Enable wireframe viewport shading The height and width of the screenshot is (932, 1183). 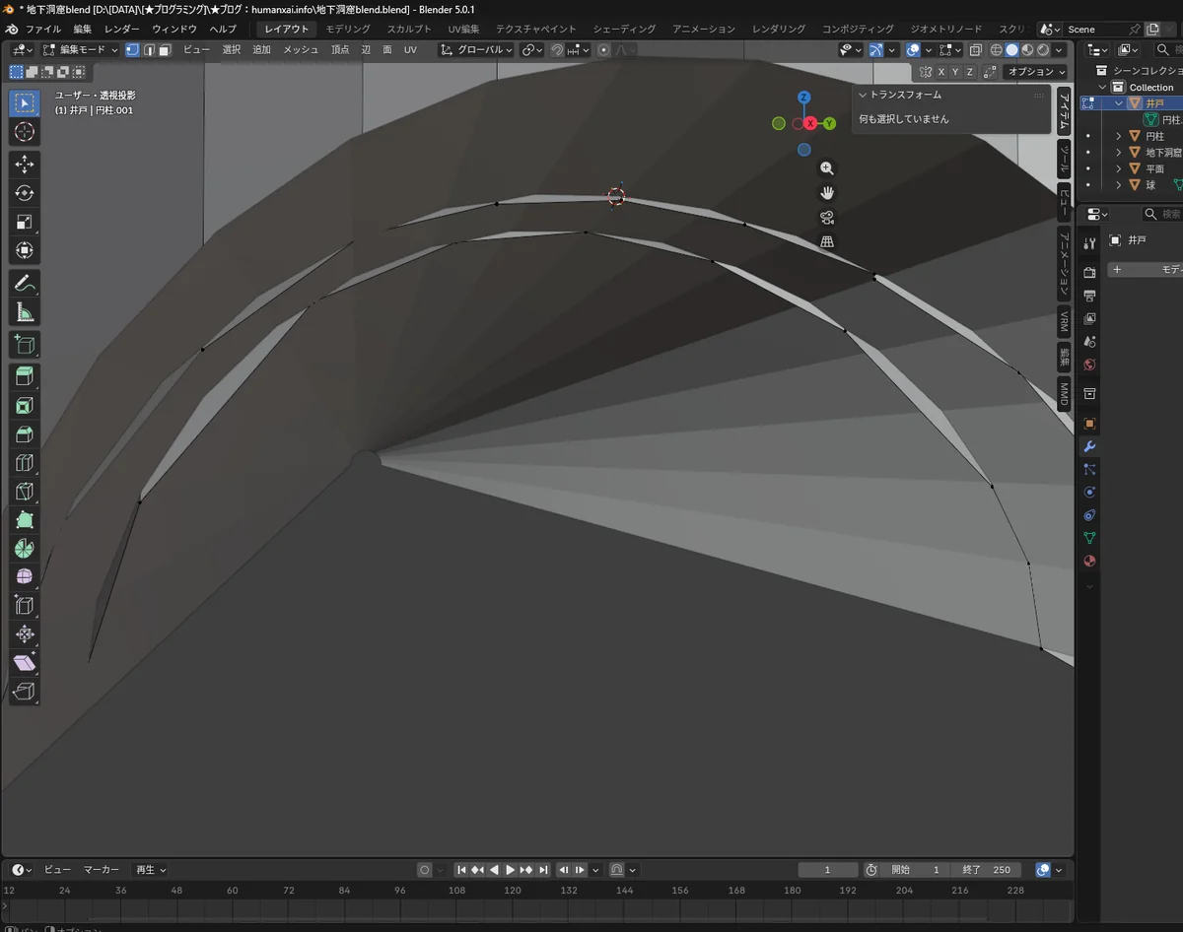[996, 49]
